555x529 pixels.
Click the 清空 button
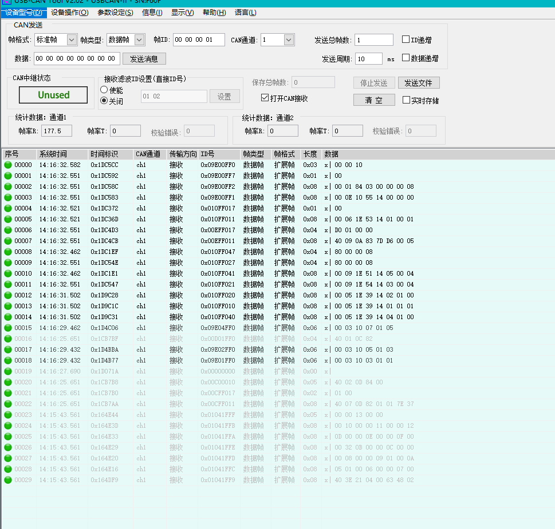pyautogui.click(x=374, y=100)
